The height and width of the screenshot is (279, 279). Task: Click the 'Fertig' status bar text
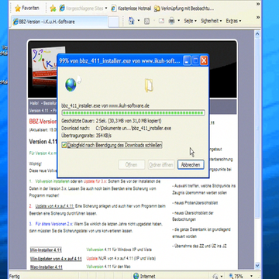(x=15, y=276)
